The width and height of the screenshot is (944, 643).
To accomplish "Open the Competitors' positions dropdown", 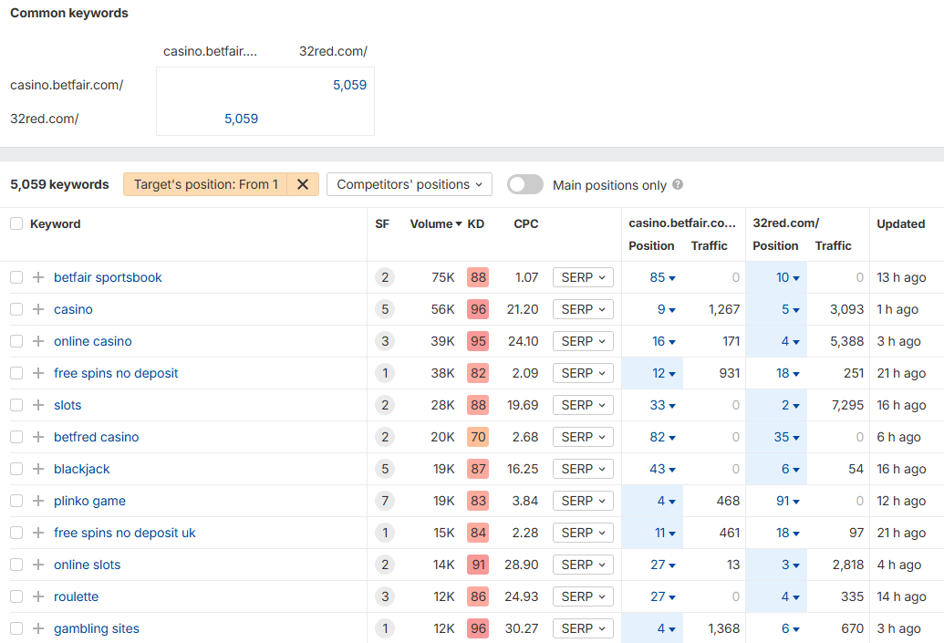I will (409, 184).
